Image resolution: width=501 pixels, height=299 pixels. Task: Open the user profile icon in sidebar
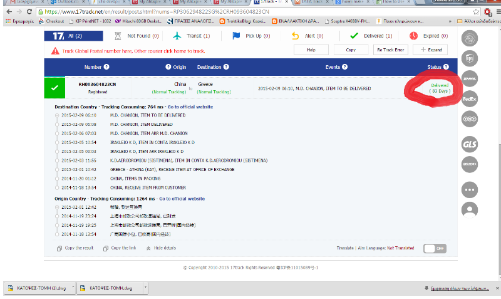pyautogui.click(x=469, y=210)
